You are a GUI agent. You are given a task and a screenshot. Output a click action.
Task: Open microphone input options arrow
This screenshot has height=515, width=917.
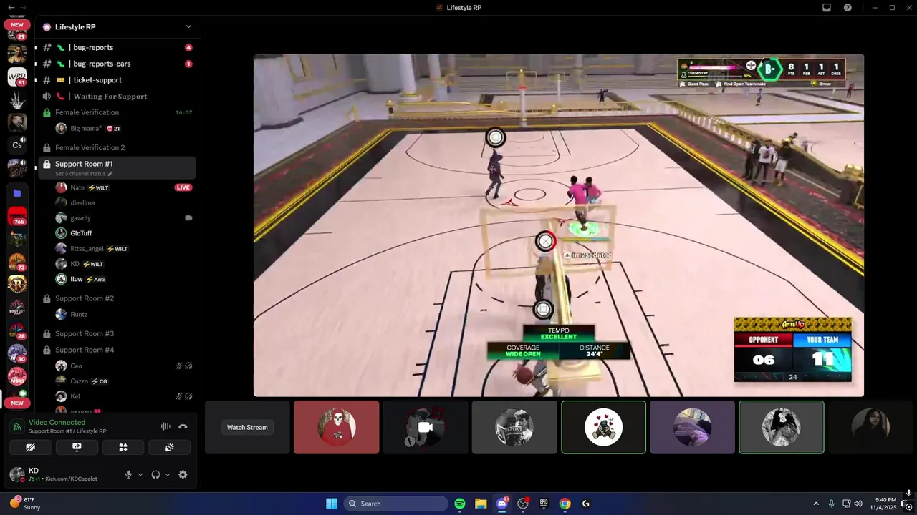(140, 474)
